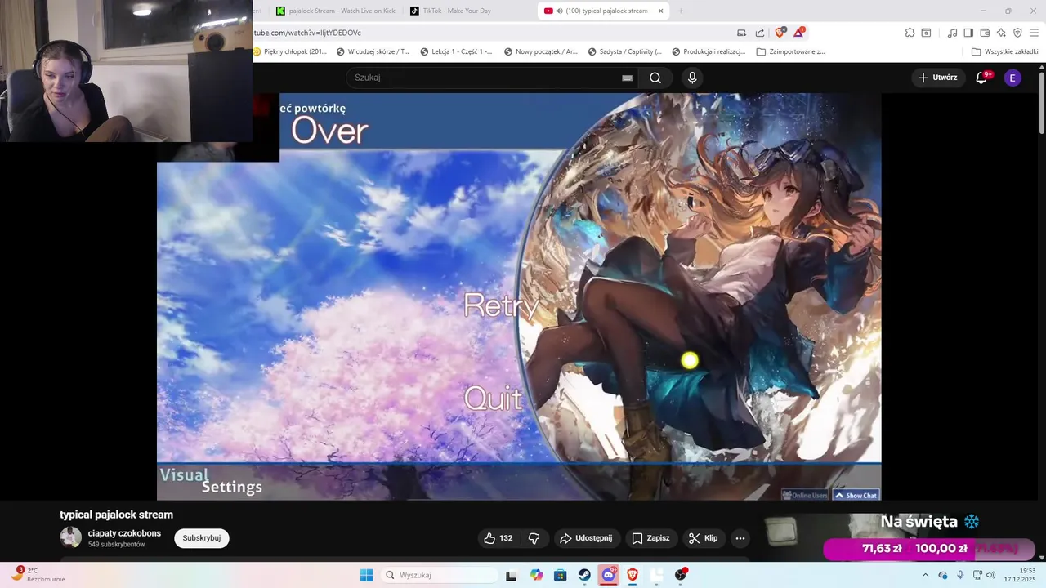The height and width of the screenshot is (588, 1046).
Task: Click the install app icon in address bar
Action: [x=741, y=33]
